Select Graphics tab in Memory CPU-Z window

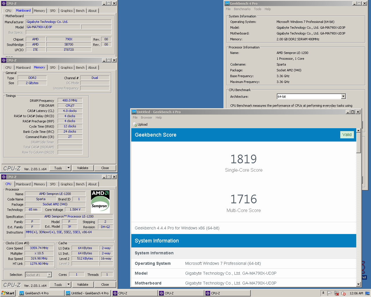(x=67, y=68)
